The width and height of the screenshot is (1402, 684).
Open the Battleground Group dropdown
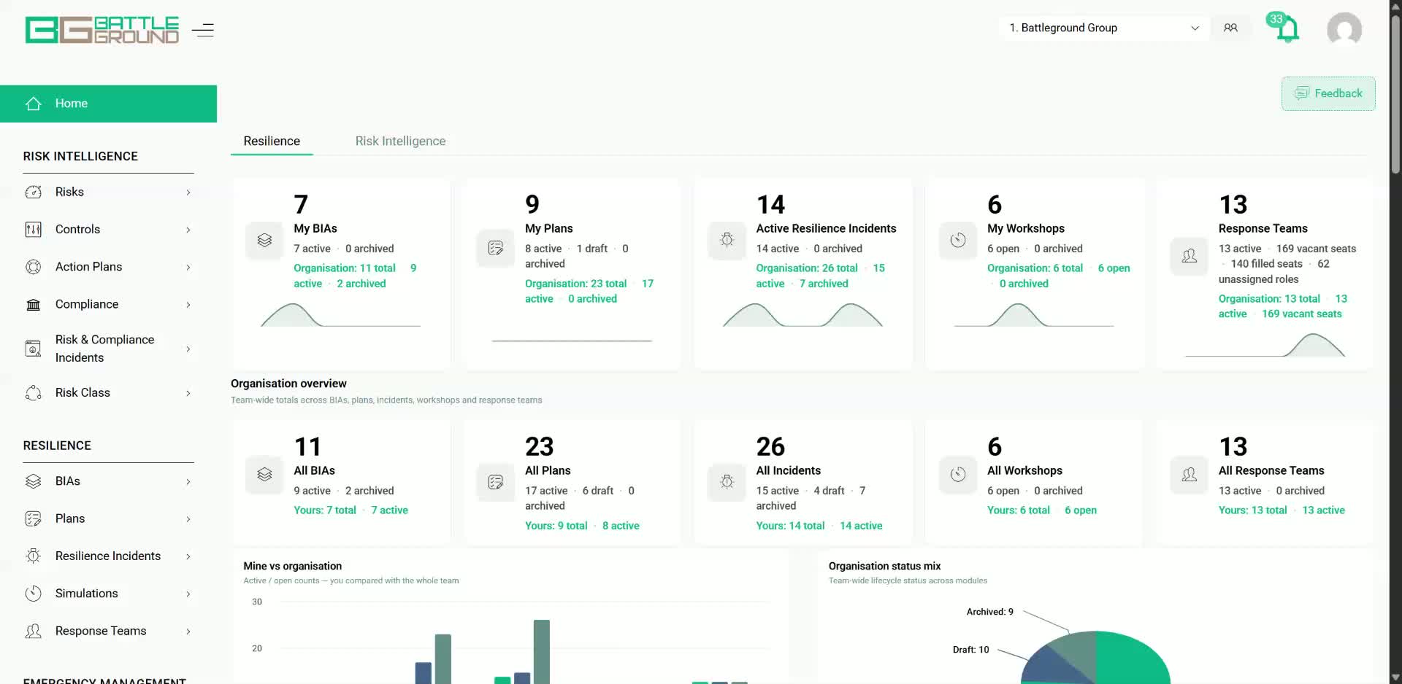click(x=1103, y=28)
